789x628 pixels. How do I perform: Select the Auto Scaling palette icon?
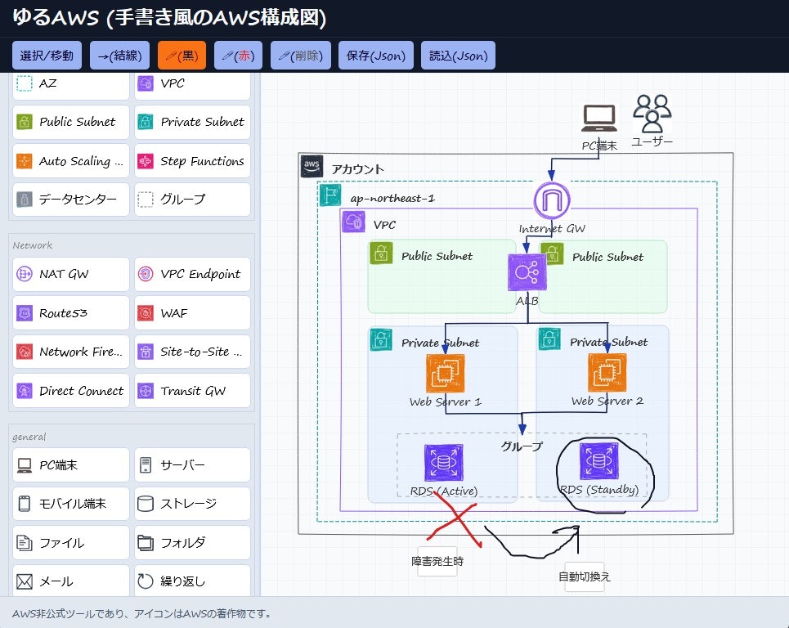point(70,161)
